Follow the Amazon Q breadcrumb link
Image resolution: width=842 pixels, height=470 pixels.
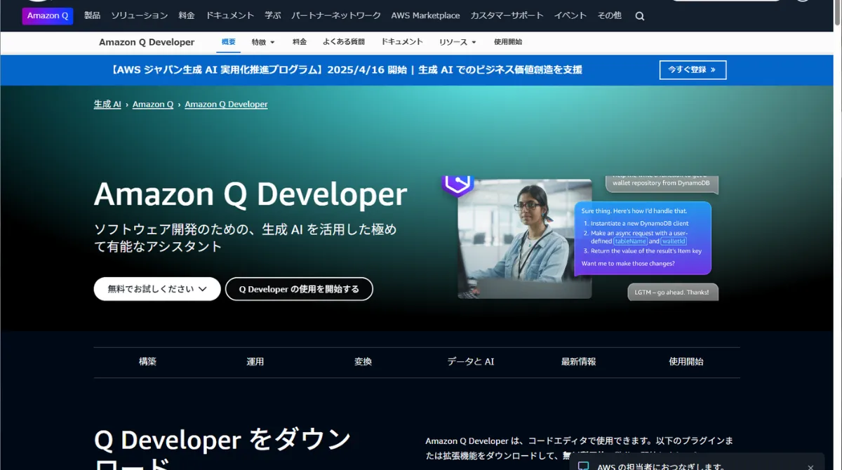pyautogui.click(x=153, y=105)
